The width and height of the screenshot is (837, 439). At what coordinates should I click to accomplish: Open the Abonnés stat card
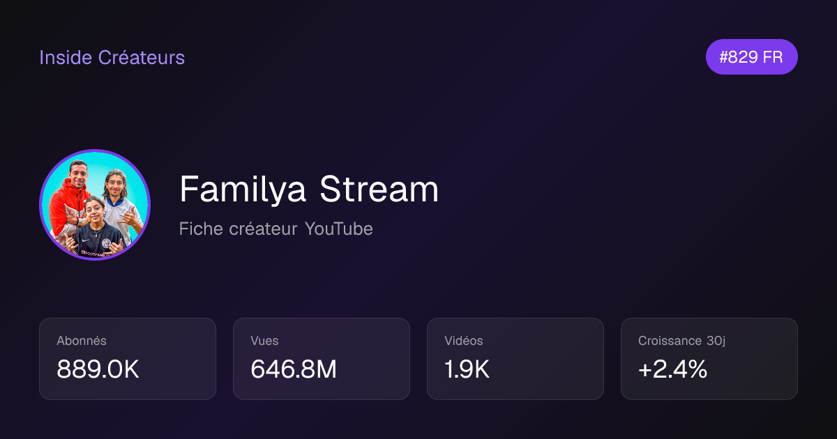(x=128, y=359)
